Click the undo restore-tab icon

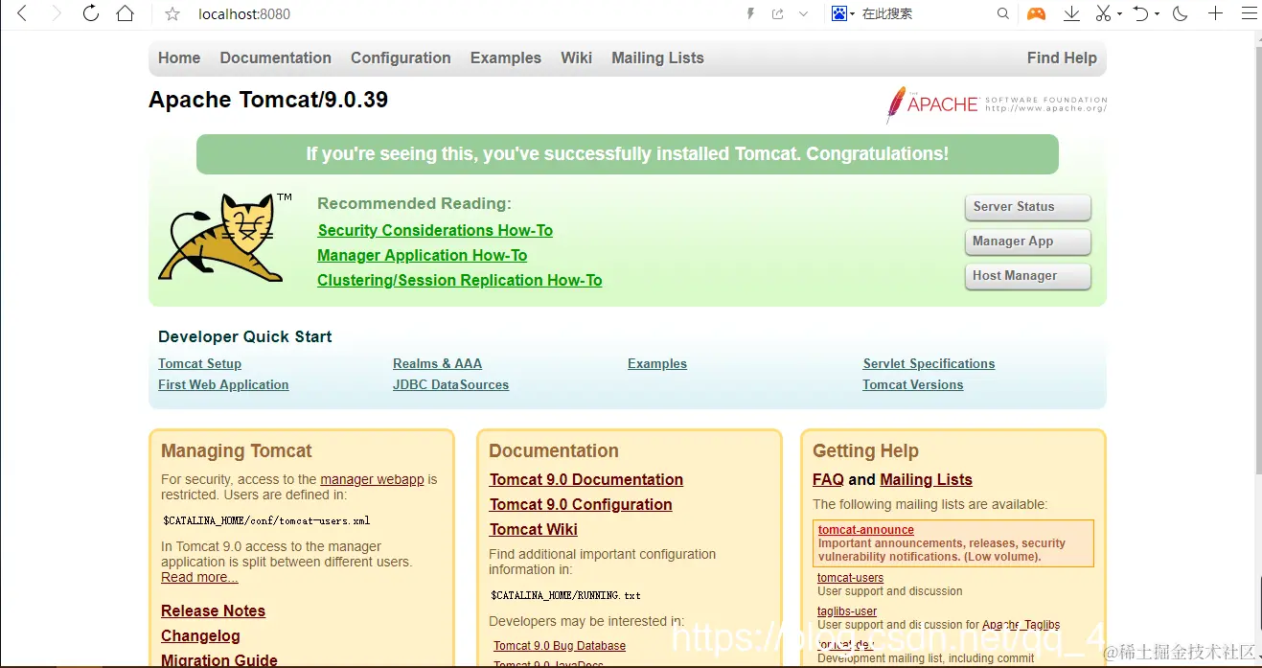pyautogui.click(x=1140, y=13)
